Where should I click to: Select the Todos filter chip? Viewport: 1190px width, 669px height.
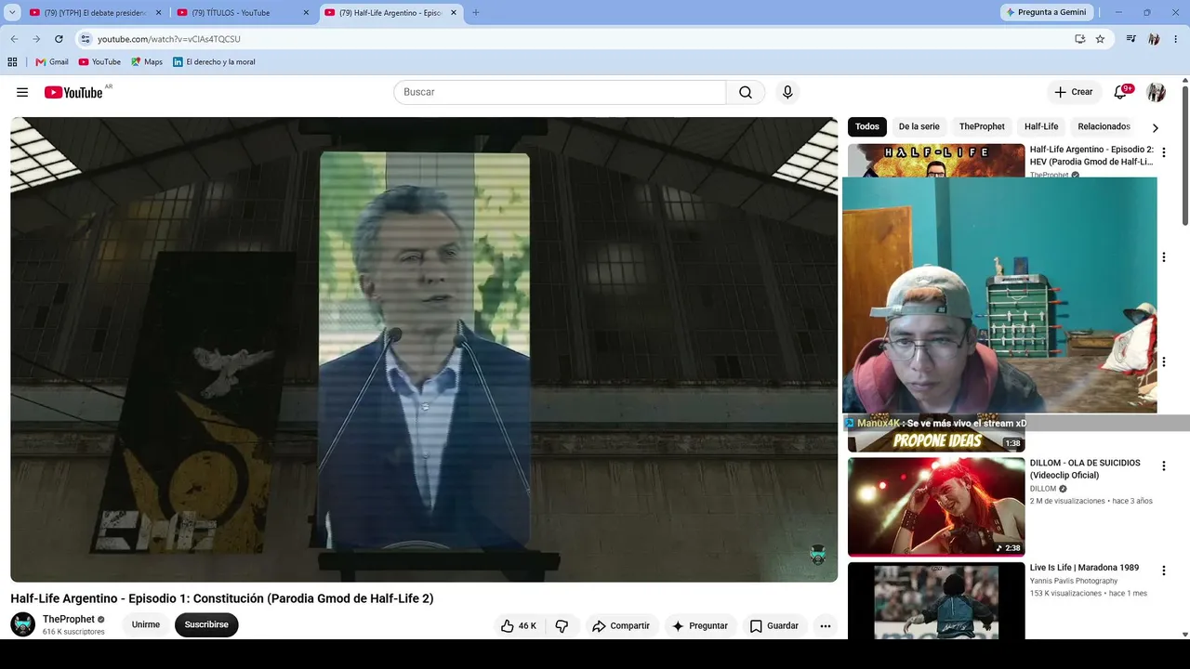click(x=867, y=126)
